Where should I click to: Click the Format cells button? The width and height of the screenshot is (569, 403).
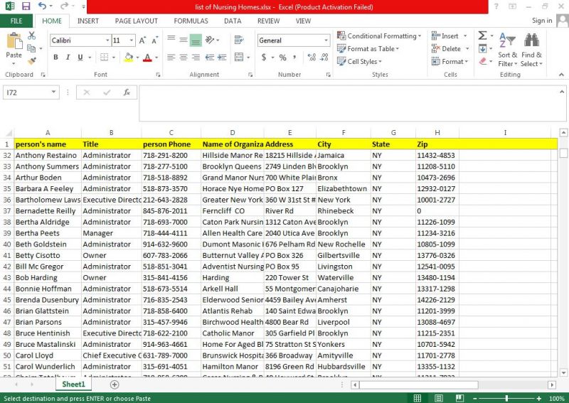(x=450, y=61)
